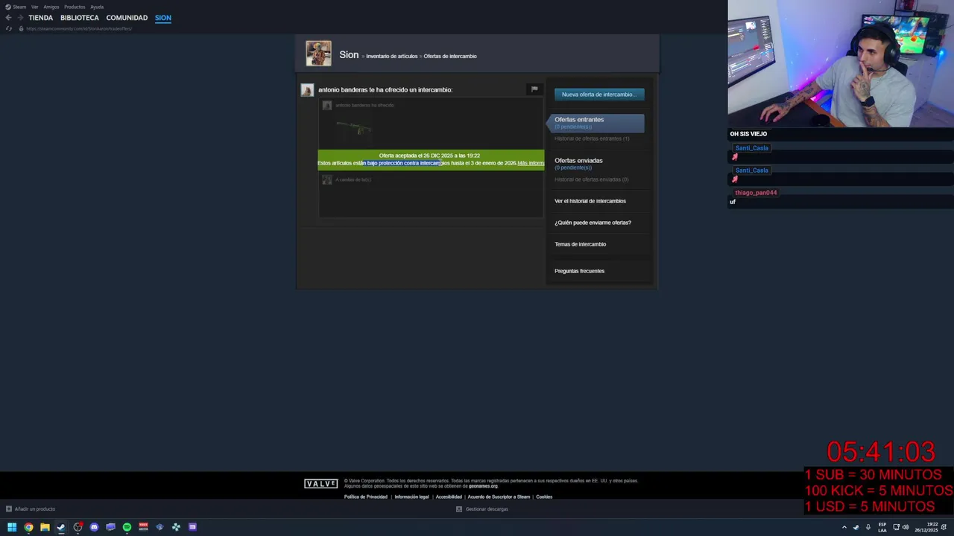Open the Amigos menu
The width and height of the screenshot is (954, 536).
(x=51, y=7)
